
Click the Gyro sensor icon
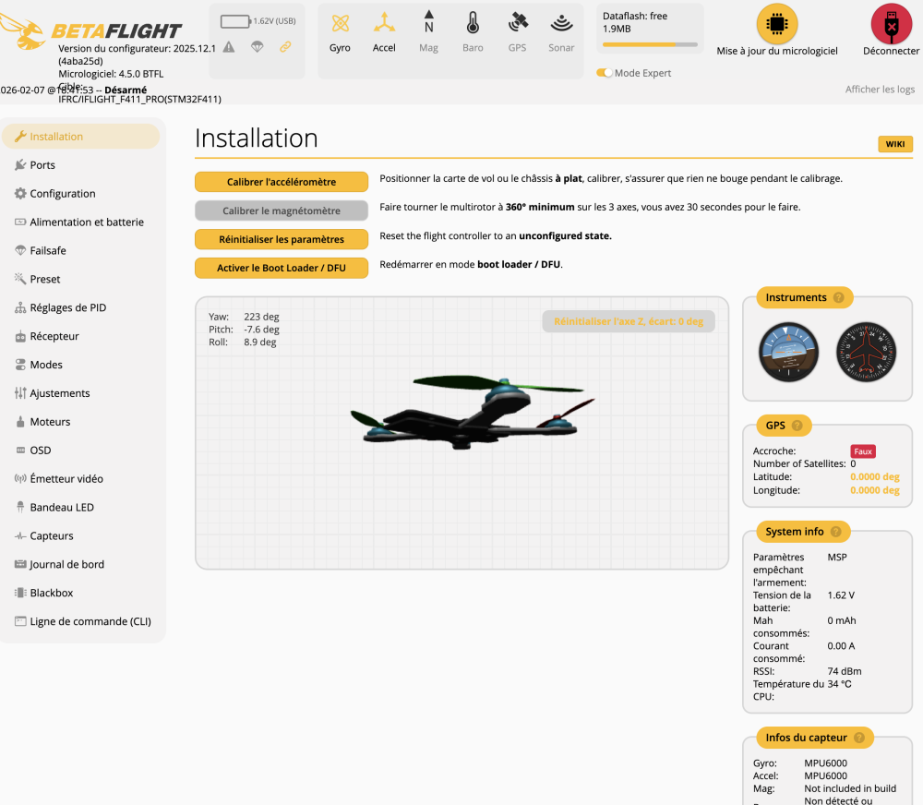340,24
